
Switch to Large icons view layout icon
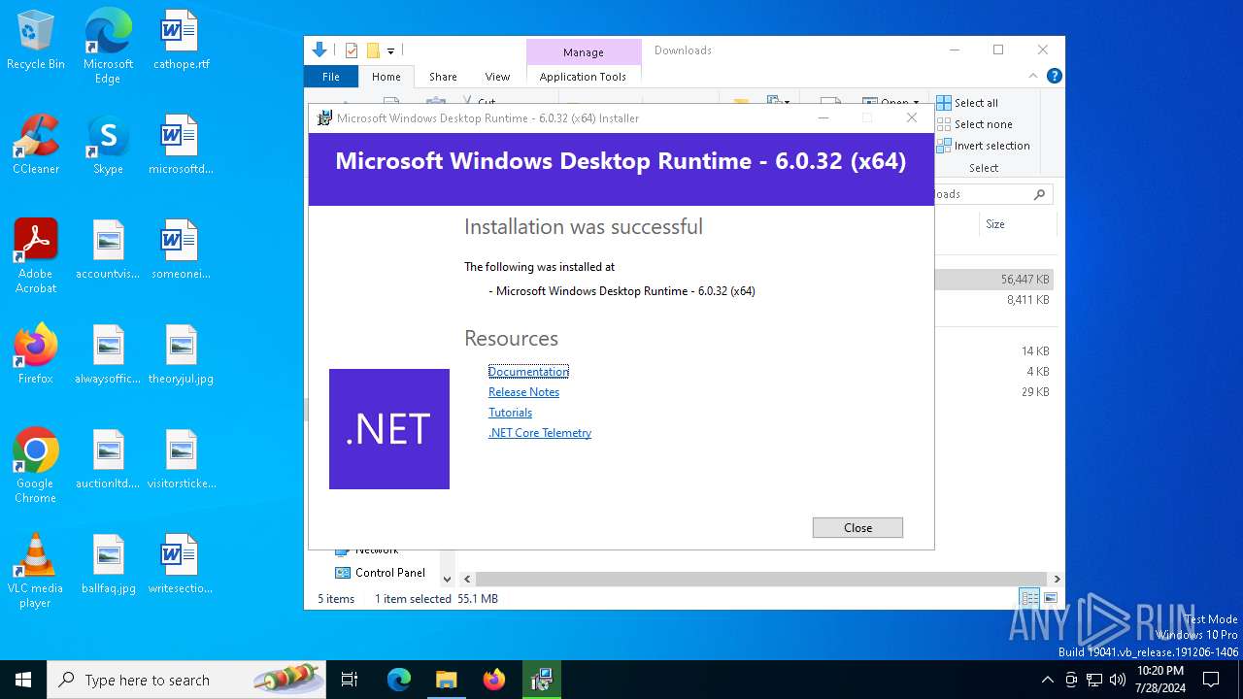tap(1050, 598)
